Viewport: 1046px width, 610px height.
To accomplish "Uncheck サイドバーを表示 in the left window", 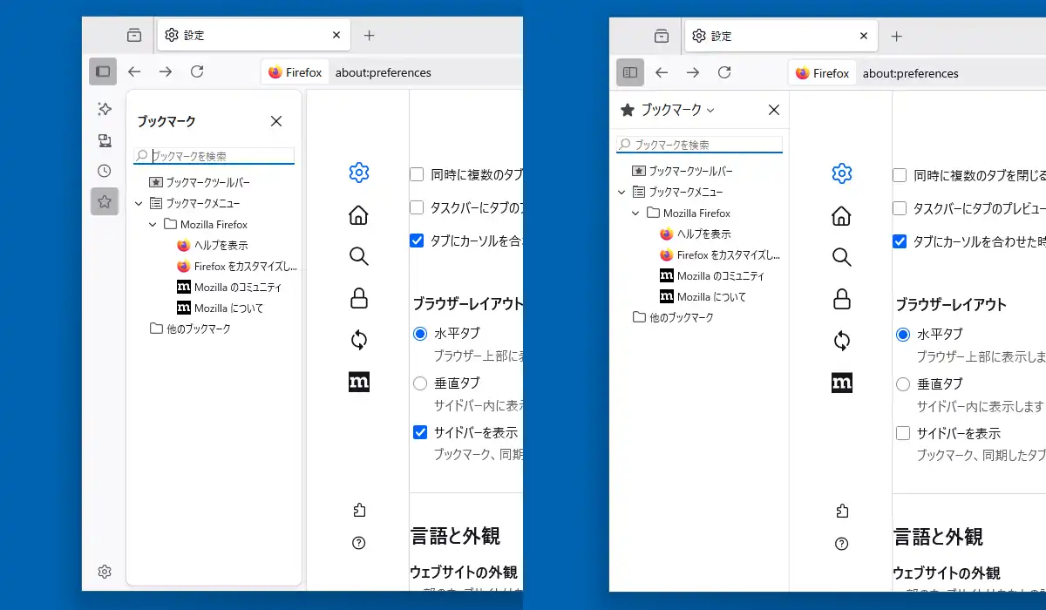I will [420, 432].
